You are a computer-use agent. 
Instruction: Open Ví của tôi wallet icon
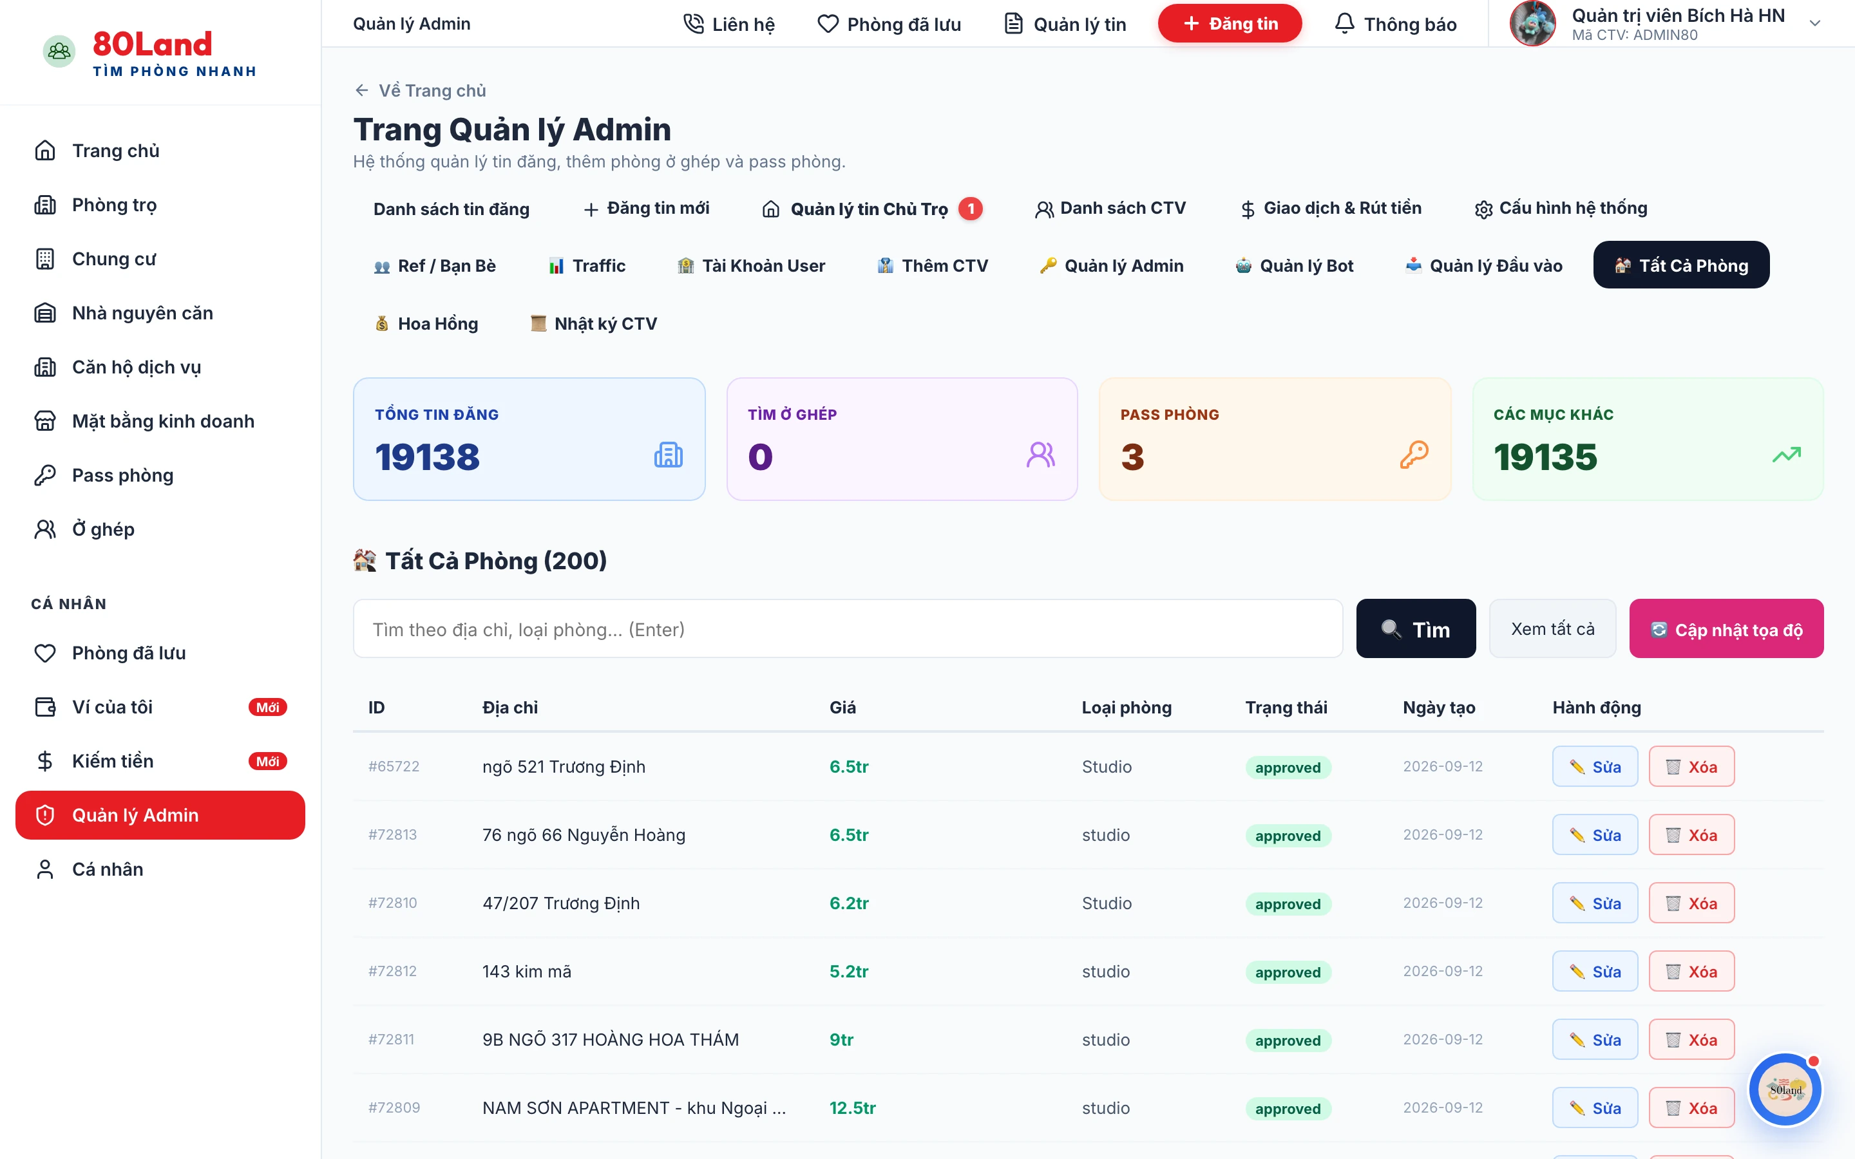(x=45, y=707)
